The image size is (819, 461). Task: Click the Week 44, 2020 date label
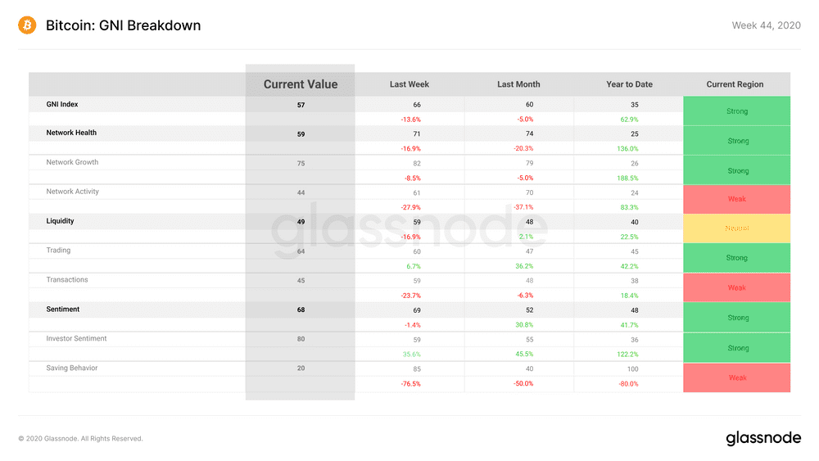pos(766,25)
